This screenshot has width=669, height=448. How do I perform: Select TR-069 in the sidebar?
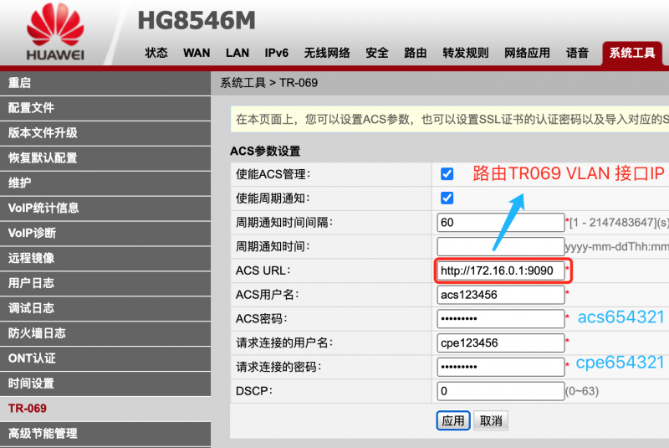(x=105, y=409)
